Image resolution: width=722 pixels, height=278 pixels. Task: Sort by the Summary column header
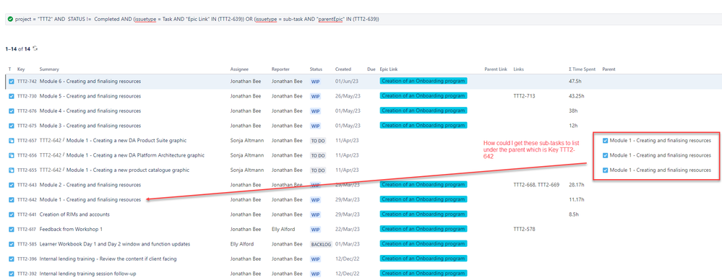click(x=49, y=69)
